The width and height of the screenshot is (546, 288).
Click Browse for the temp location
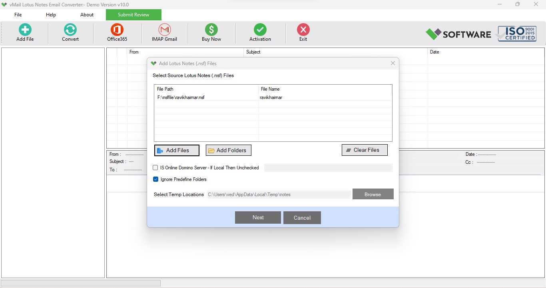click(373, 194)
